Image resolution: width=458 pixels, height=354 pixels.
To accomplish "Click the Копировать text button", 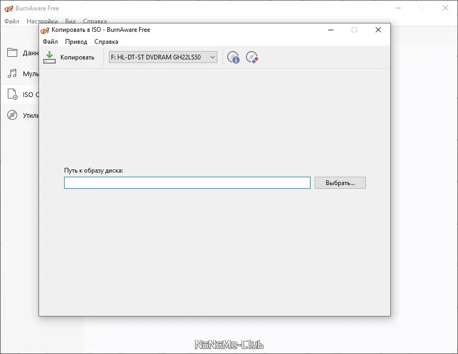I will (78, 57).
